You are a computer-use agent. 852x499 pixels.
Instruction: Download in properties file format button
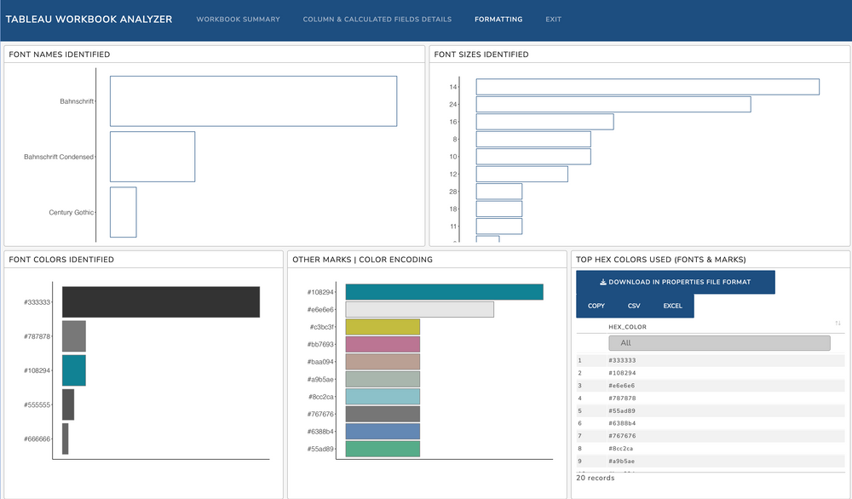(x=676, y=282)
